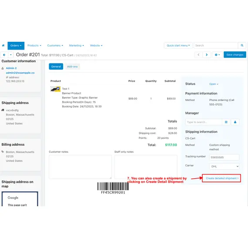Click the manager user icon button
248x248 pixels.
click(x=235, y=122)
